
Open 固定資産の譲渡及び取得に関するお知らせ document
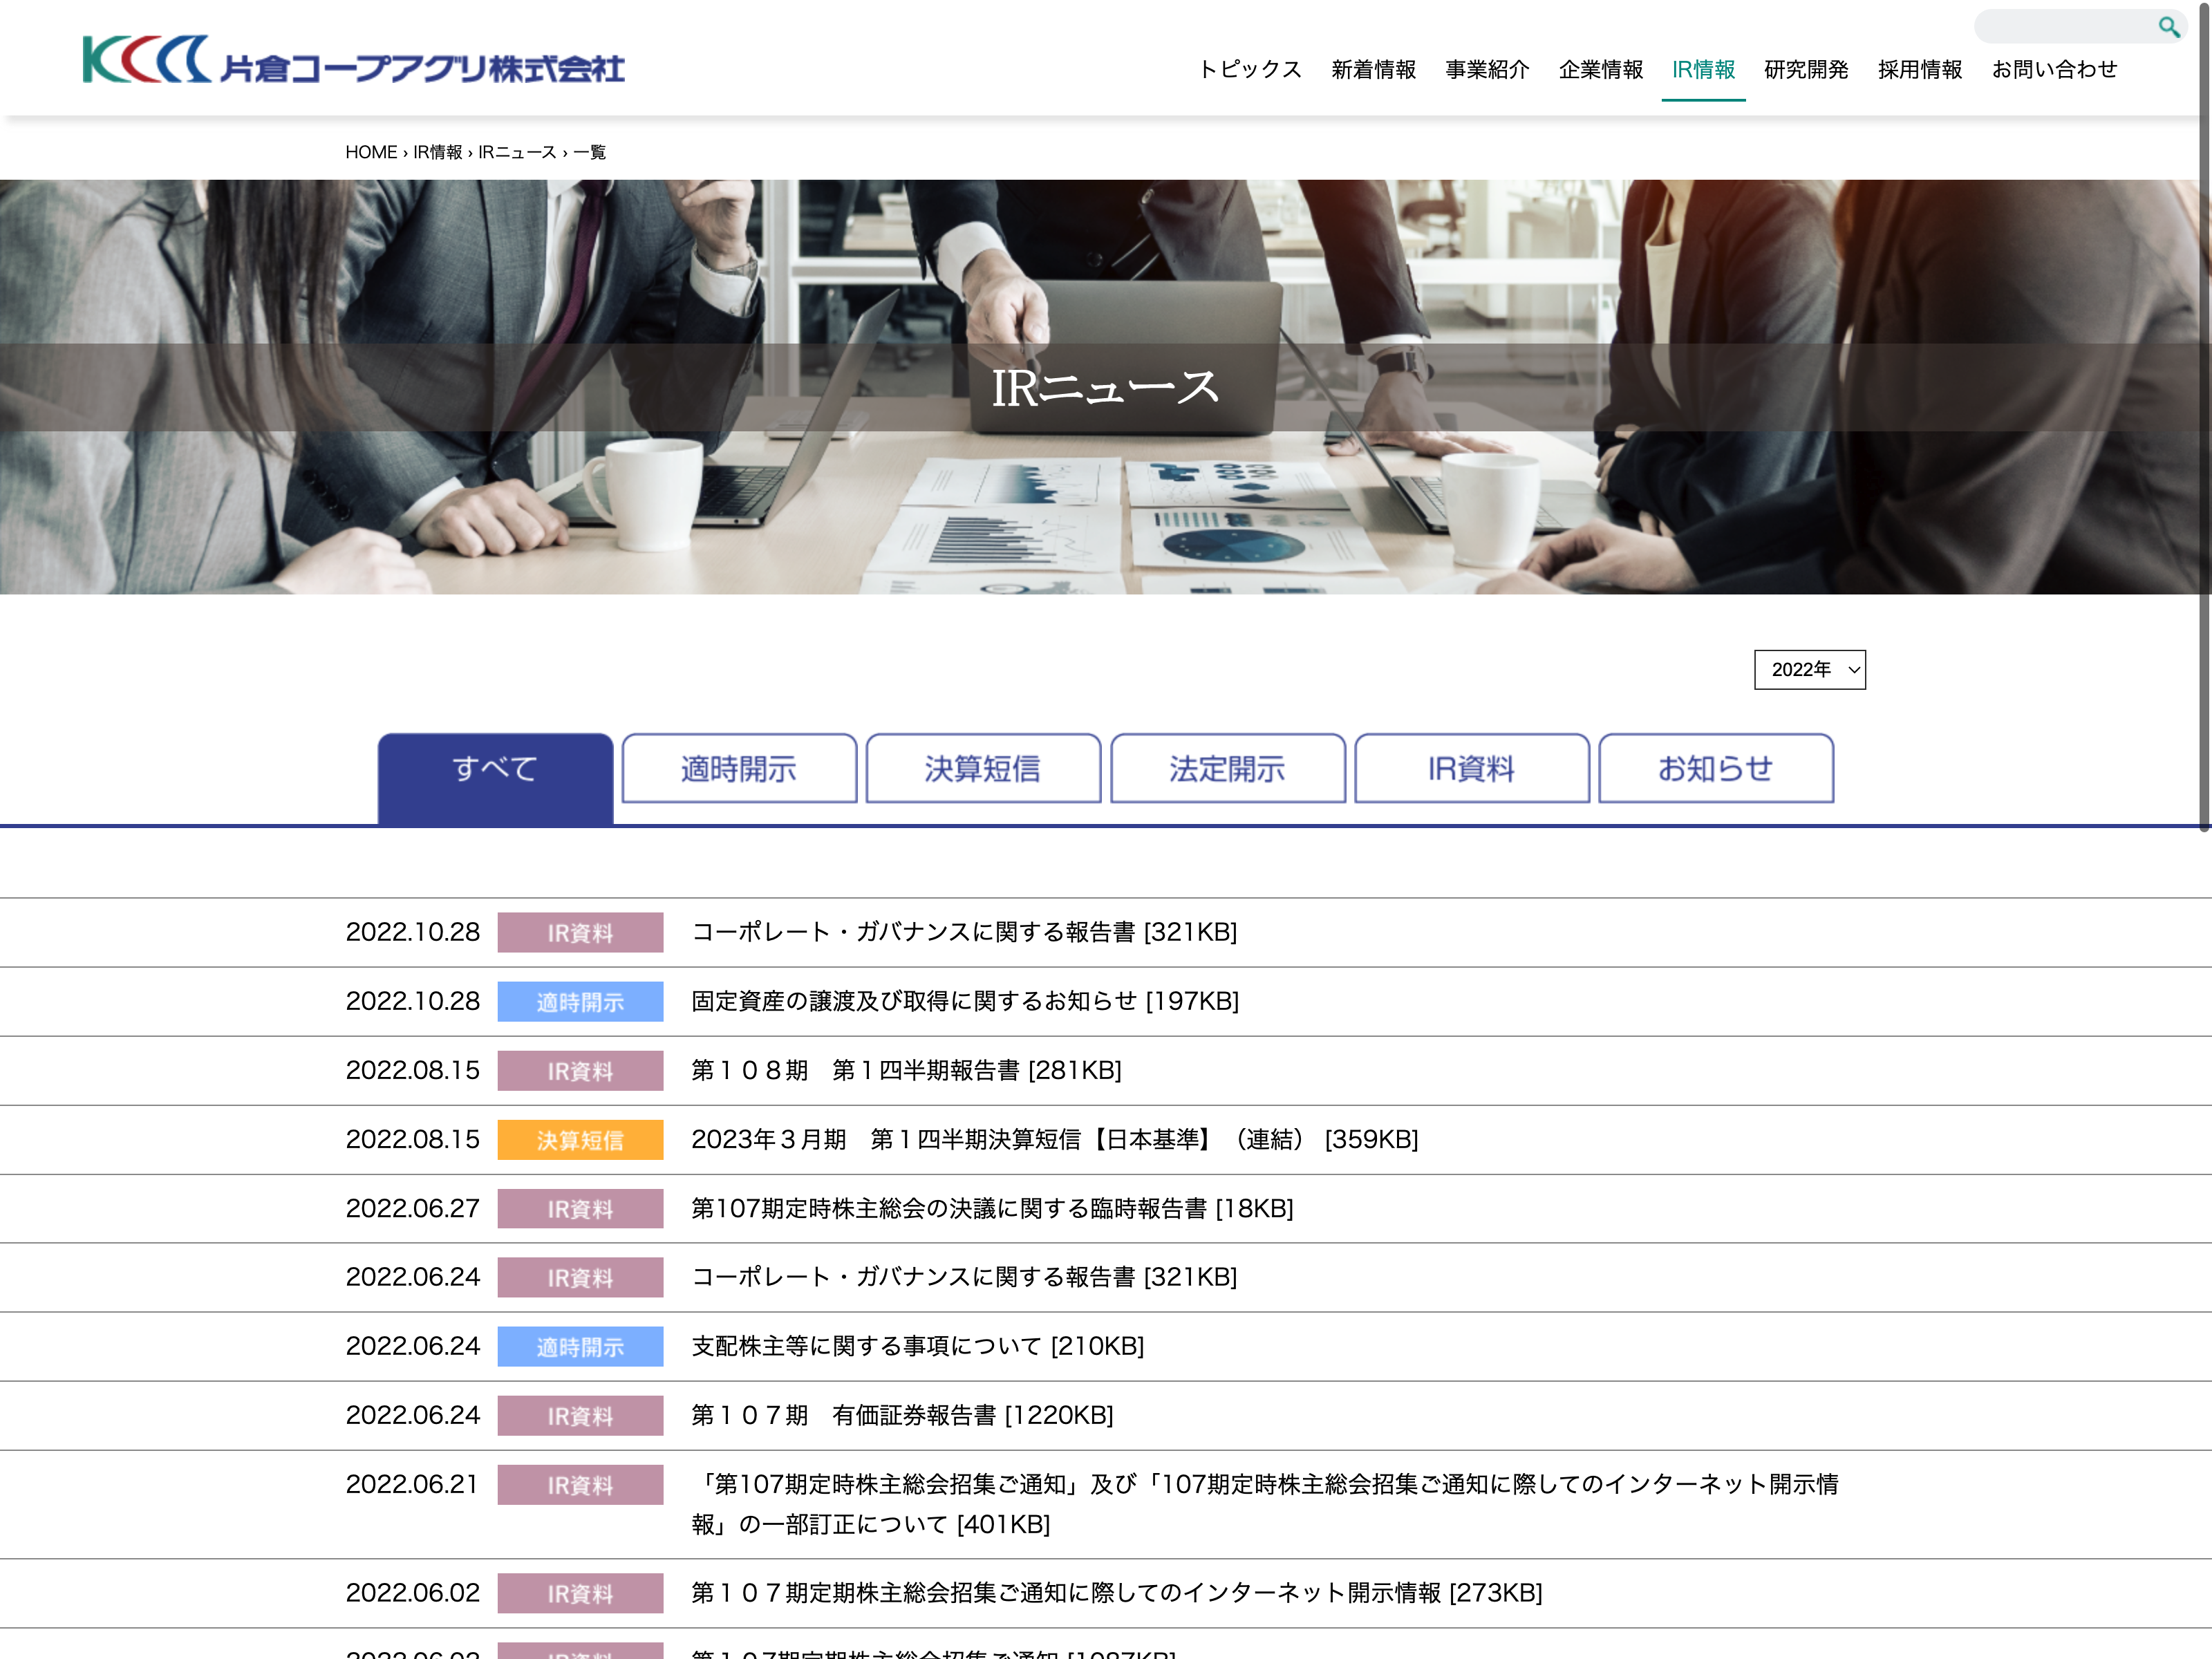[x=964, y=1001]
